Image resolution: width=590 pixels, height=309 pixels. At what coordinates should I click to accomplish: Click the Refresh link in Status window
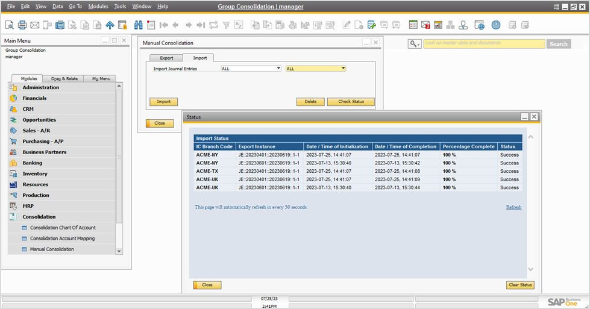[x=513, y=207]
